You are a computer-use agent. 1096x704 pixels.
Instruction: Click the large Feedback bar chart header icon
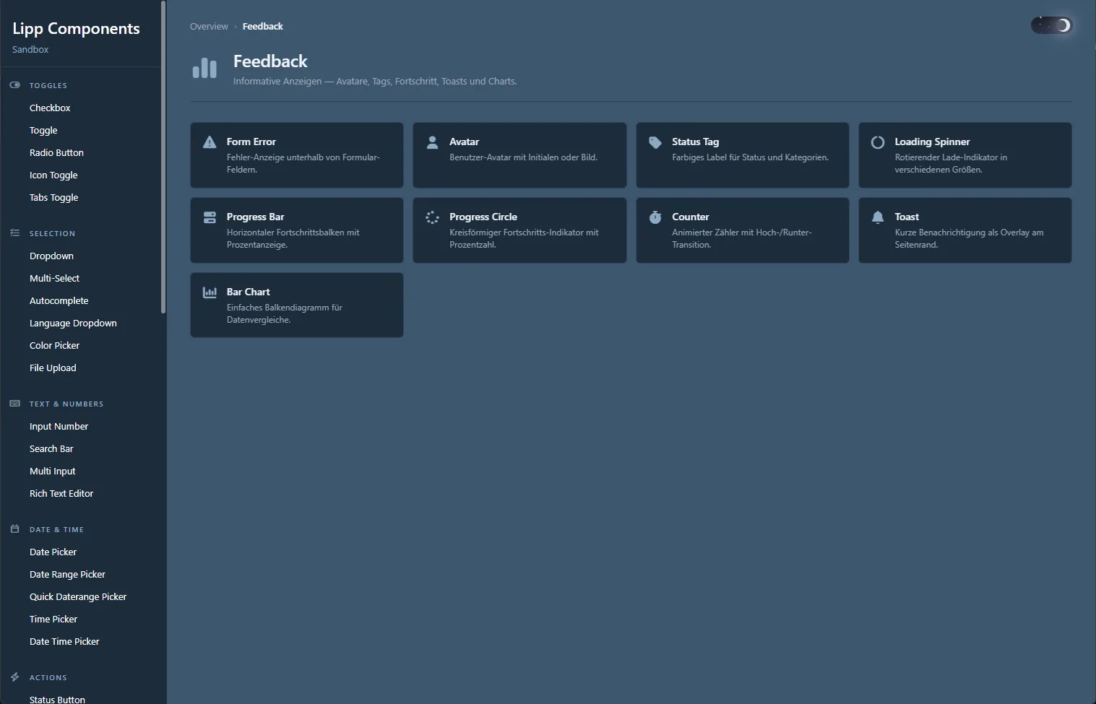click(204, 68)
